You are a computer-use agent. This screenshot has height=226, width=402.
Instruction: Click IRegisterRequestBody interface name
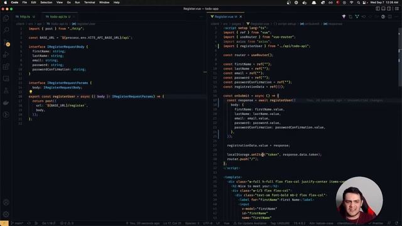(65, 46)
